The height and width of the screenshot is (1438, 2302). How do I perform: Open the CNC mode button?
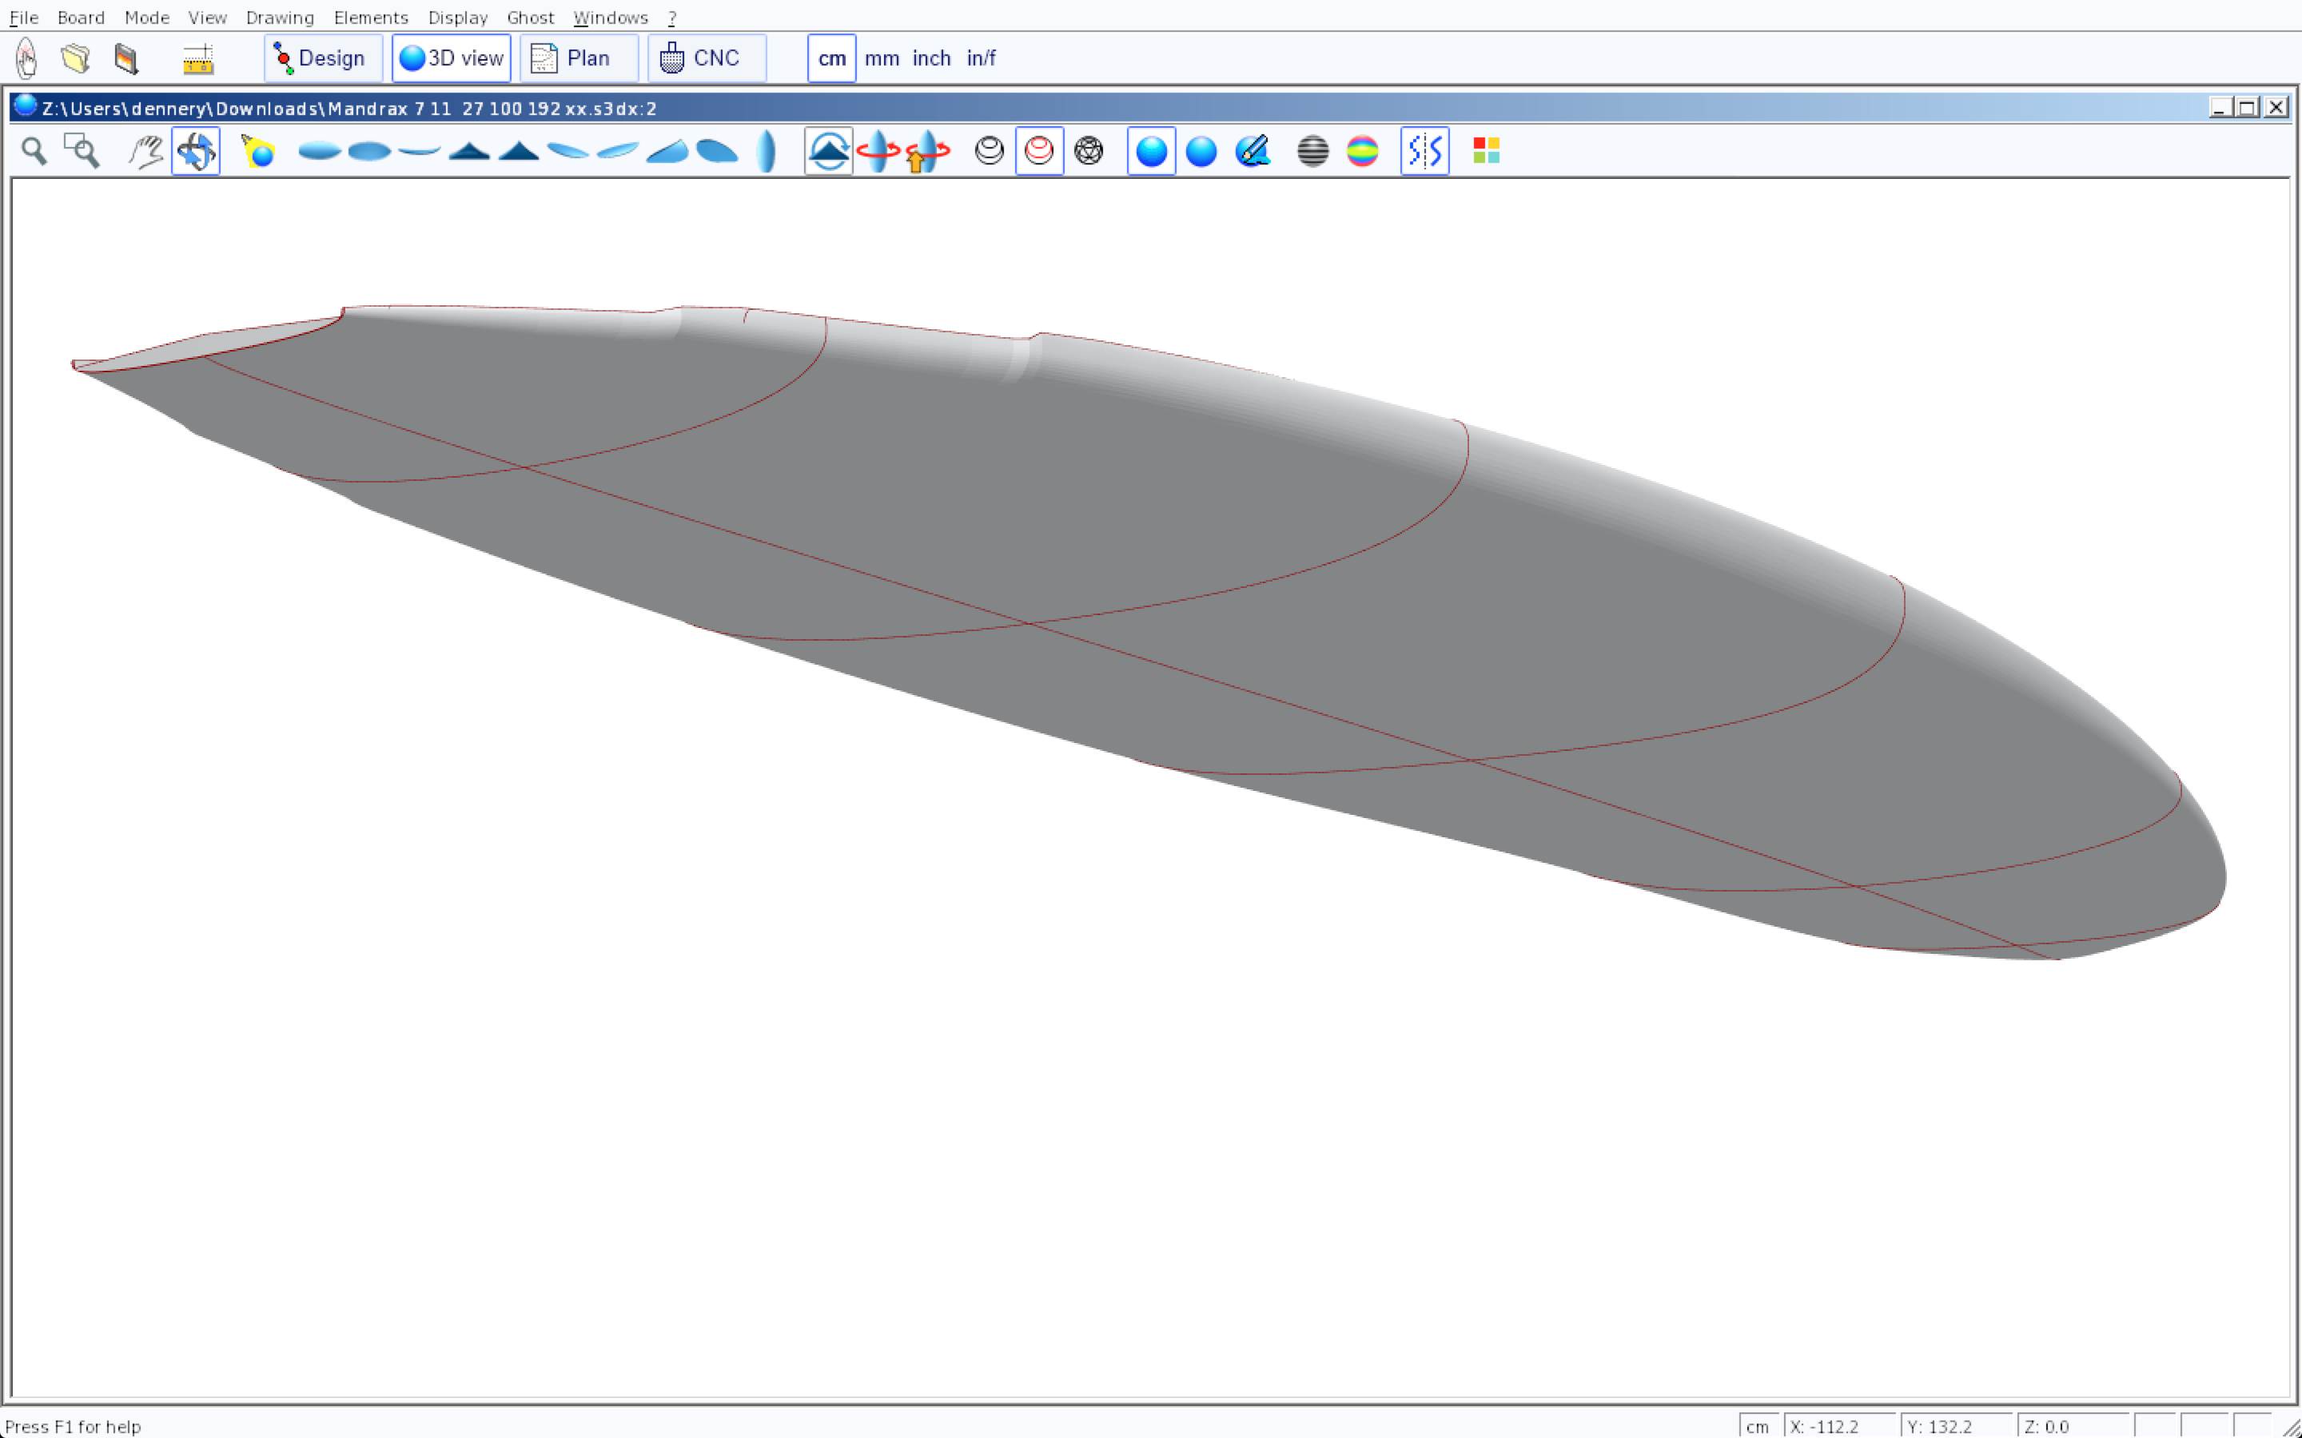click(706, 58)
